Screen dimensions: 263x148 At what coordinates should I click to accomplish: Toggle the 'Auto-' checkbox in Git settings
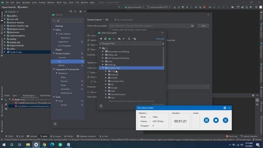click(x=88, y=72)
